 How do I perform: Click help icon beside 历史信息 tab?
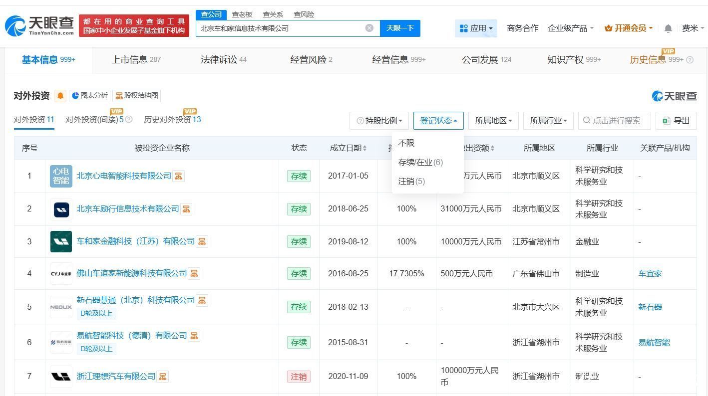click(x=690, y=60)
